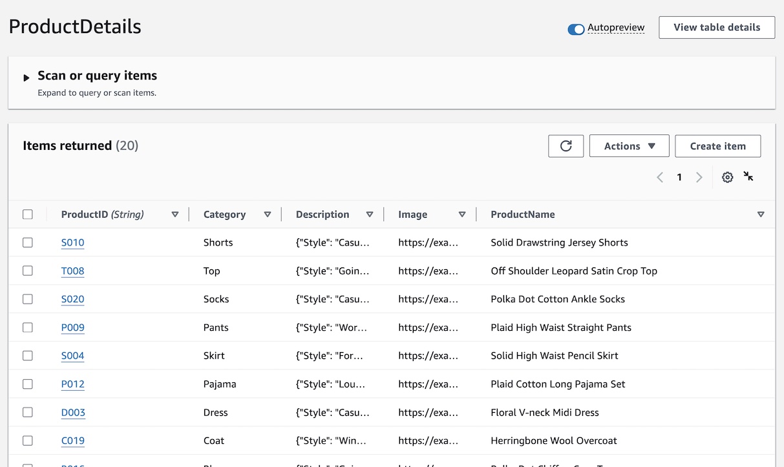Check the box for item P012
The image size is (784, 467).
(x=28, y=384)
